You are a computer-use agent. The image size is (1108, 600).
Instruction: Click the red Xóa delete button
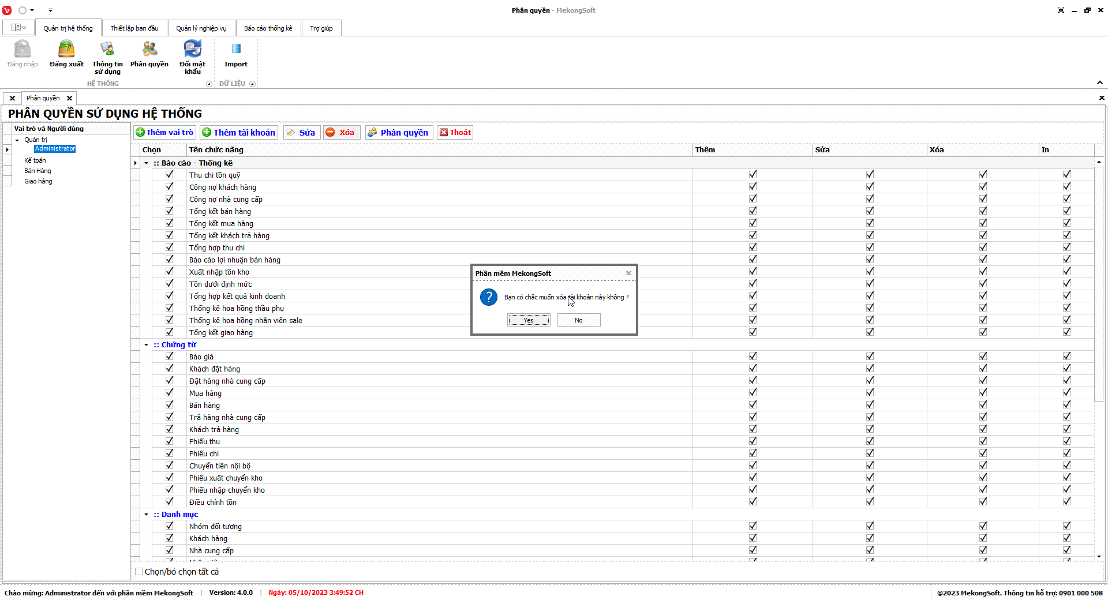click(341, 133)
